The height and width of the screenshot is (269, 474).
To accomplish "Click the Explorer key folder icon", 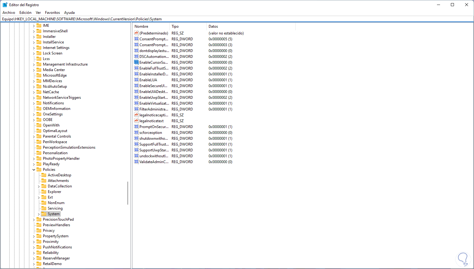I will [44, 192].
